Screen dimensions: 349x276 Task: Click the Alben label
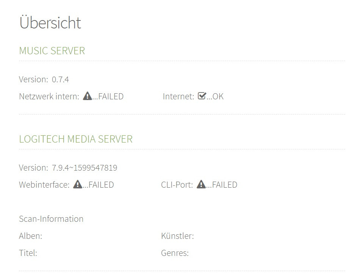pyautogui.click(x=31, y=236)
